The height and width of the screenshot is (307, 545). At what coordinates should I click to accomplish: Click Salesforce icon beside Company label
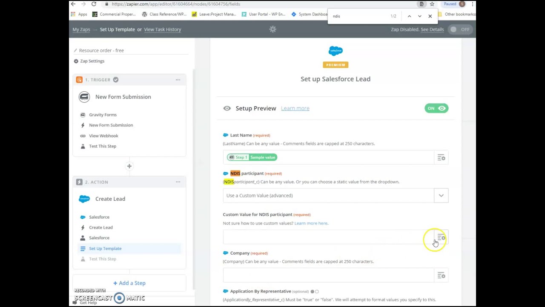coord(226,253)
